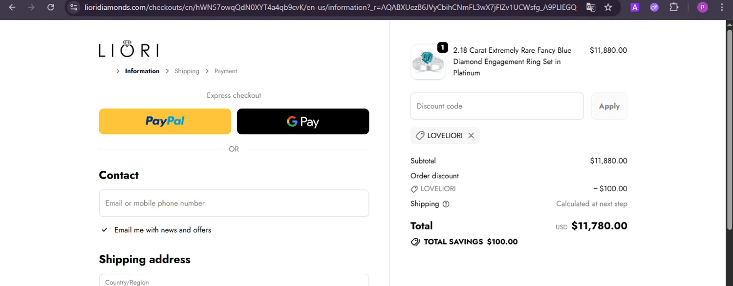Apply the discount code

(609, 106)
